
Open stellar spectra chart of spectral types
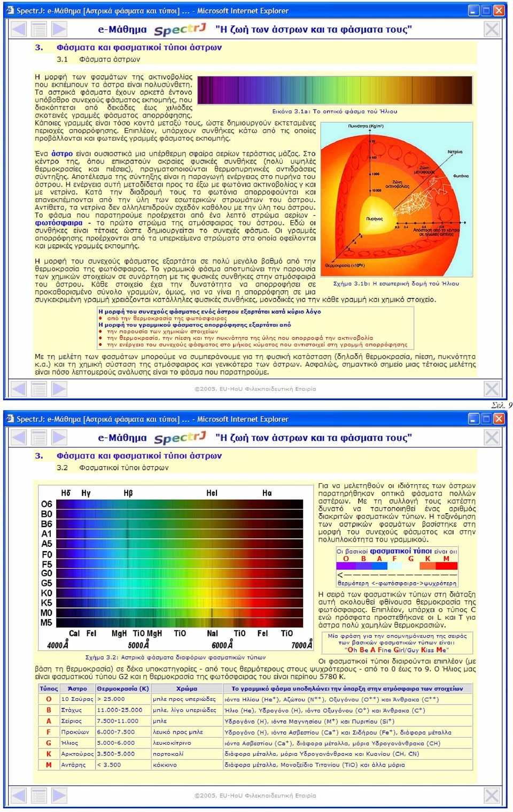point(176,569)
